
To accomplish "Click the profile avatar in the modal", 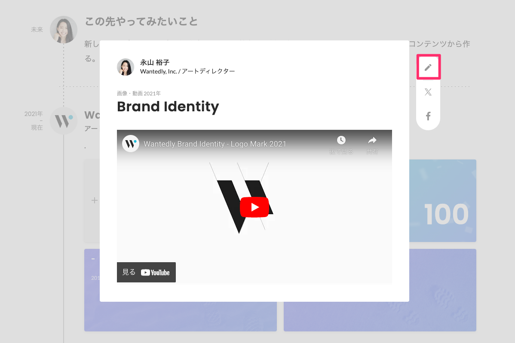I will click(x=126, y=67).
